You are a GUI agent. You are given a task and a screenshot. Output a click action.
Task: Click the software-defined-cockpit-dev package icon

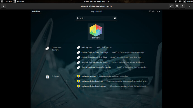pos(78,86)
